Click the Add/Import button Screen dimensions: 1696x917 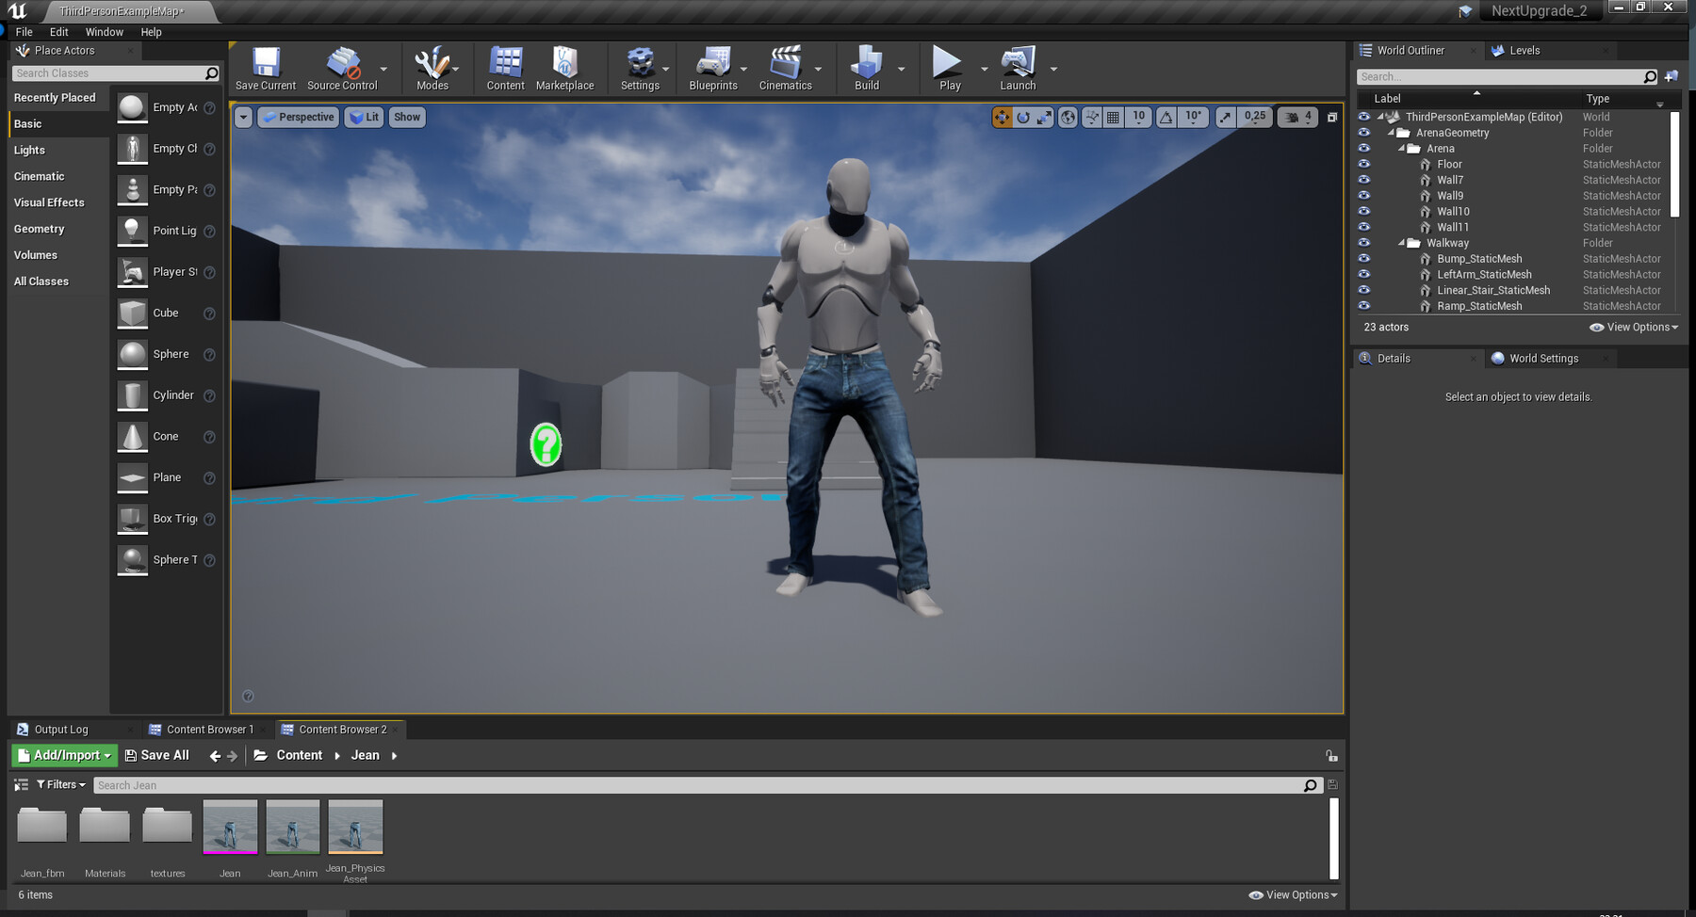point(65,755)
